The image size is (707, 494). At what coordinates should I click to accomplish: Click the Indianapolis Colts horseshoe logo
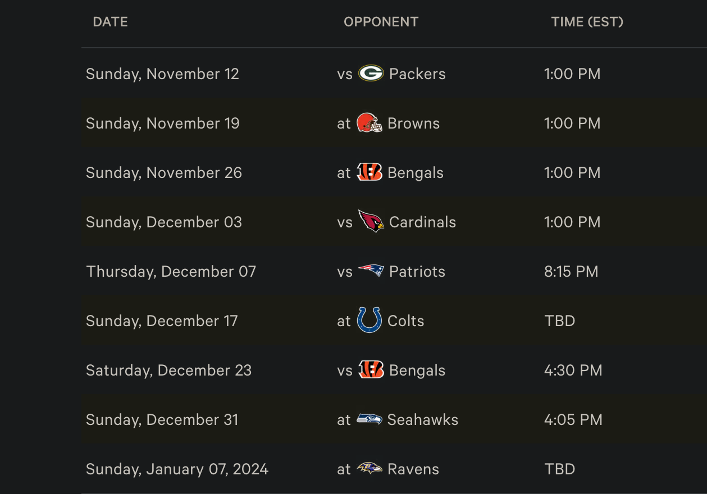coord(370,321)
